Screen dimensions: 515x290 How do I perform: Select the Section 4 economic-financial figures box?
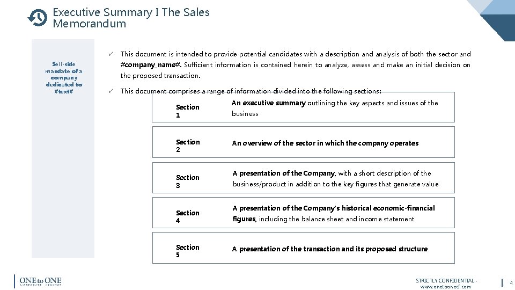click(303, 213)
